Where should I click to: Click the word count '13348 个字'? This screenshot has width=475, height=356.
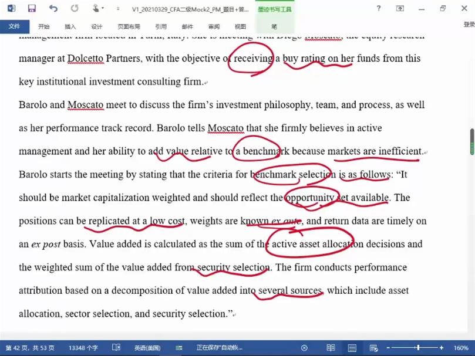(83, 348)
